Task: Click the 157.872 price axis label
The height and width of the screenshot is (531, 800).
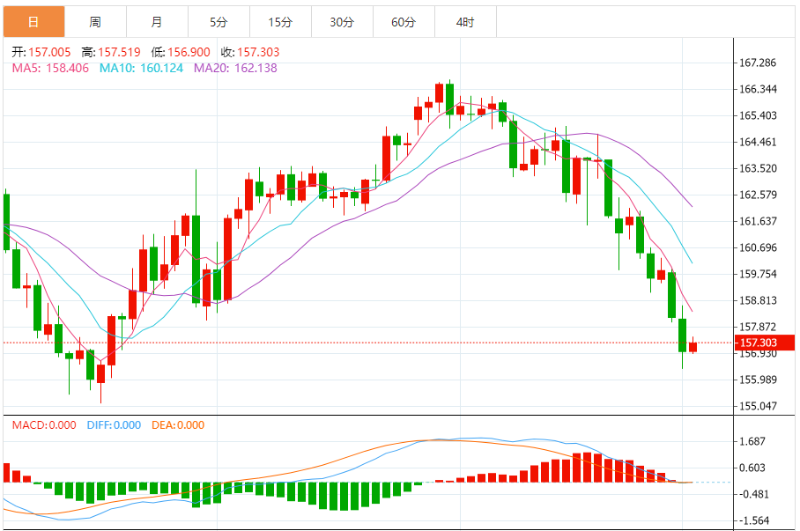Action: 759,327
